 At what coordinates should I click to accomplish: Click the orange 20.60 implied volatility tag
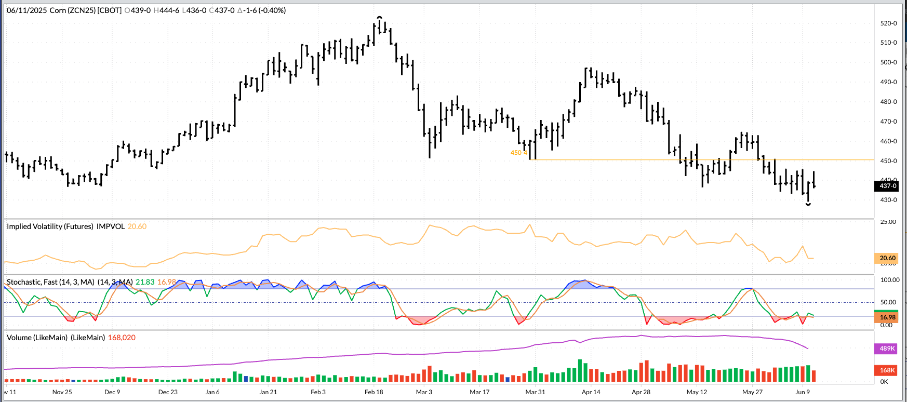[x=887, y=258]
